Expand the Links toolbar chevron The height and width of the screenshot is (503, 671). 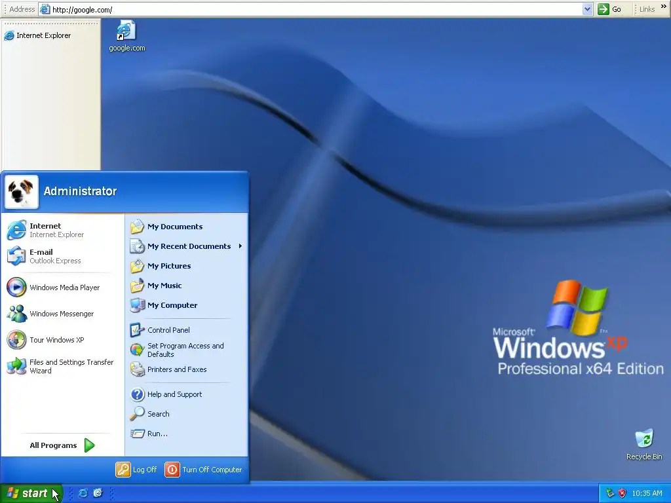[663, 7]
